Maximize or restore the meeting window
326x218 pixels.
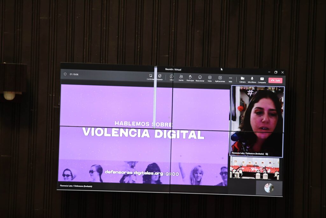coord(276,72)
